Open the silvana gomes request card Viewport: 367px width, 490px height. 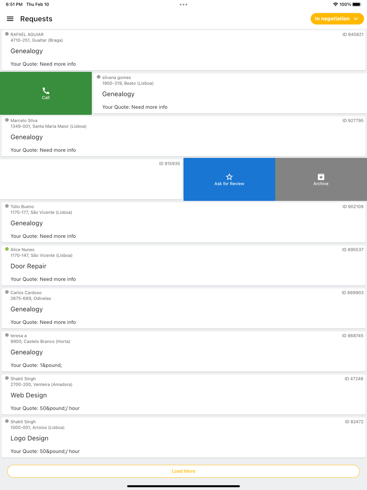click(230, 93)
